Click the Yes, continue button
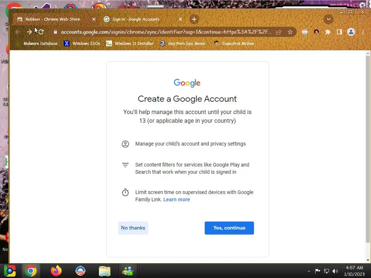371x278 pixels. [229, 228]
